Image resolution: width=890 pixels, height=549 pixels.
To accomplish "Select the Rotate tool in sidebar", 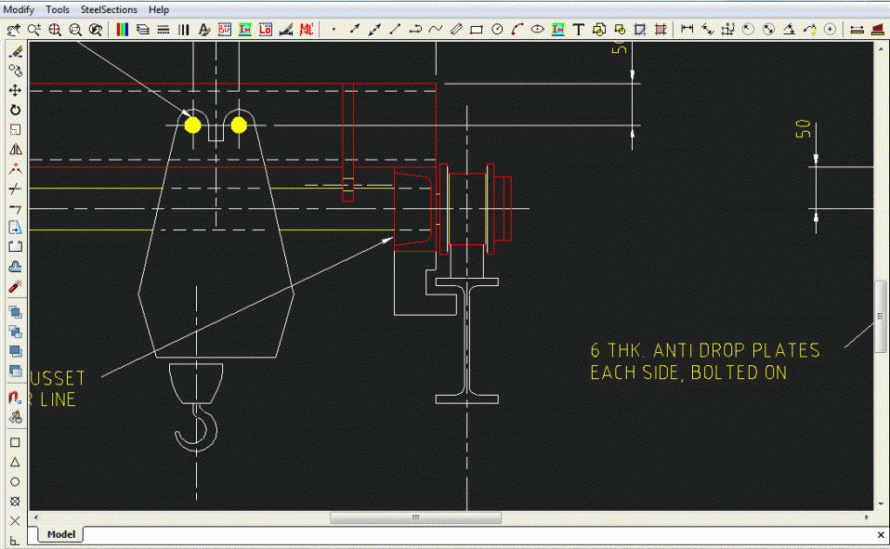I will click(x=15, y=110).
